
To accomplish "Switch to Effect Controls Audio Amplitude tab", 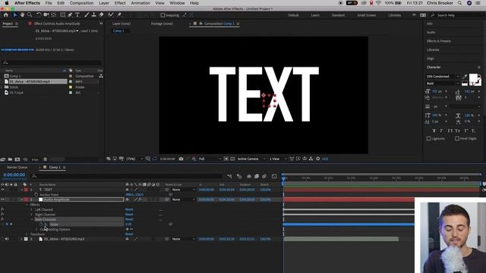I will pos(57,24).
